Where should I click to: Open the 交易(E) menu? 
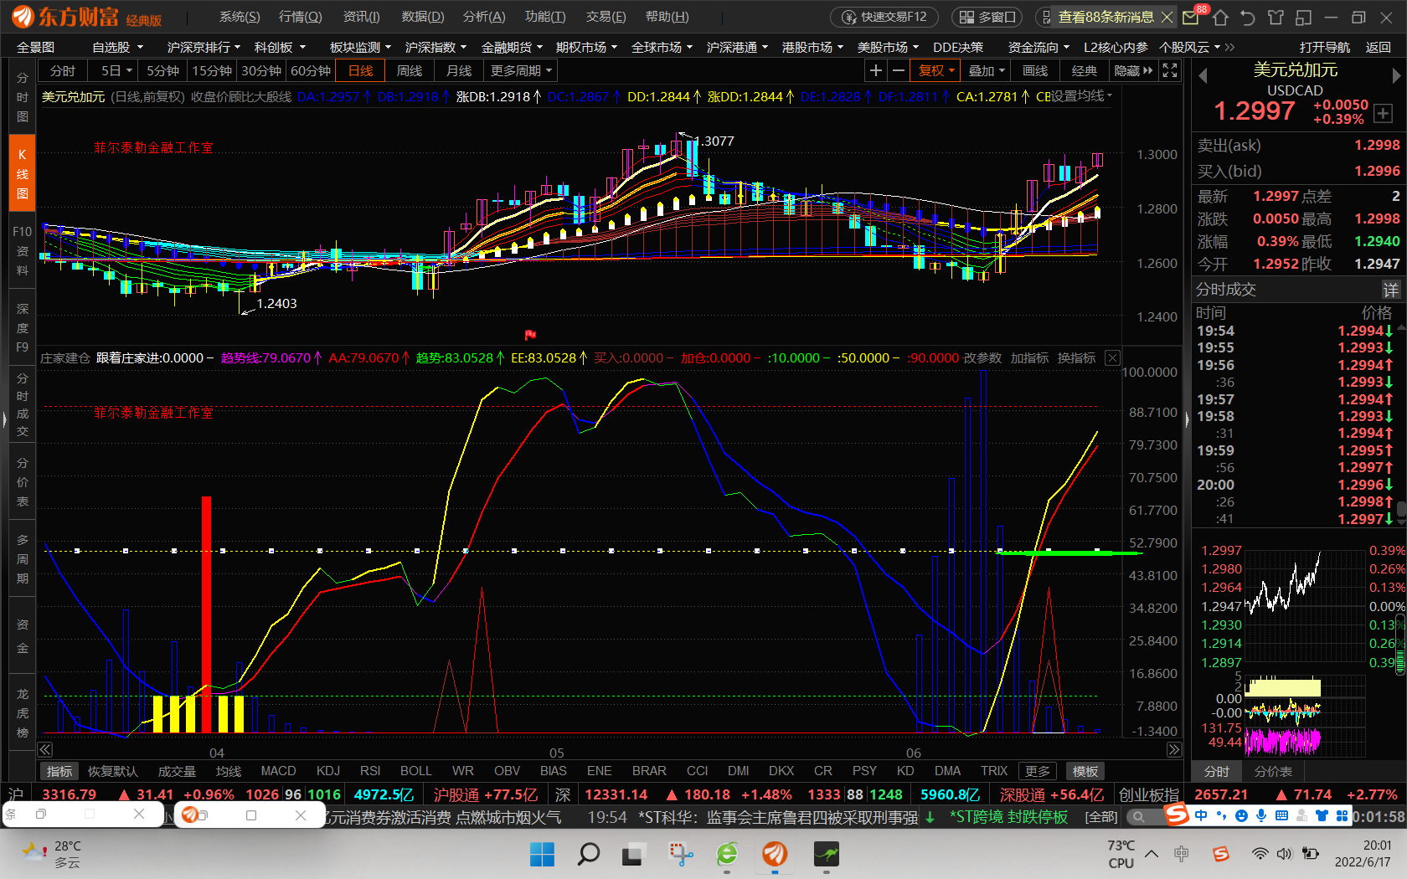point(606,17)
